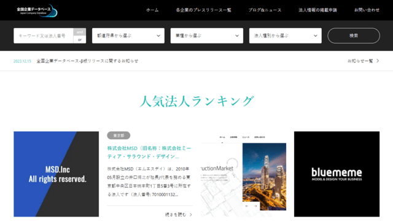
Task: Click the arrow icon beside 続きを読む
Action: [191, 215]
